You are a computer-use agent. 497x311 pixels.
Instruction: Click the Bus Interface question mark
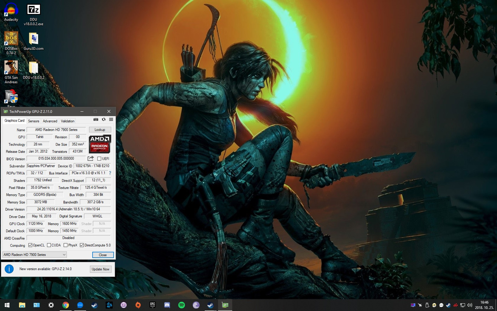click(x=110, y=173)
